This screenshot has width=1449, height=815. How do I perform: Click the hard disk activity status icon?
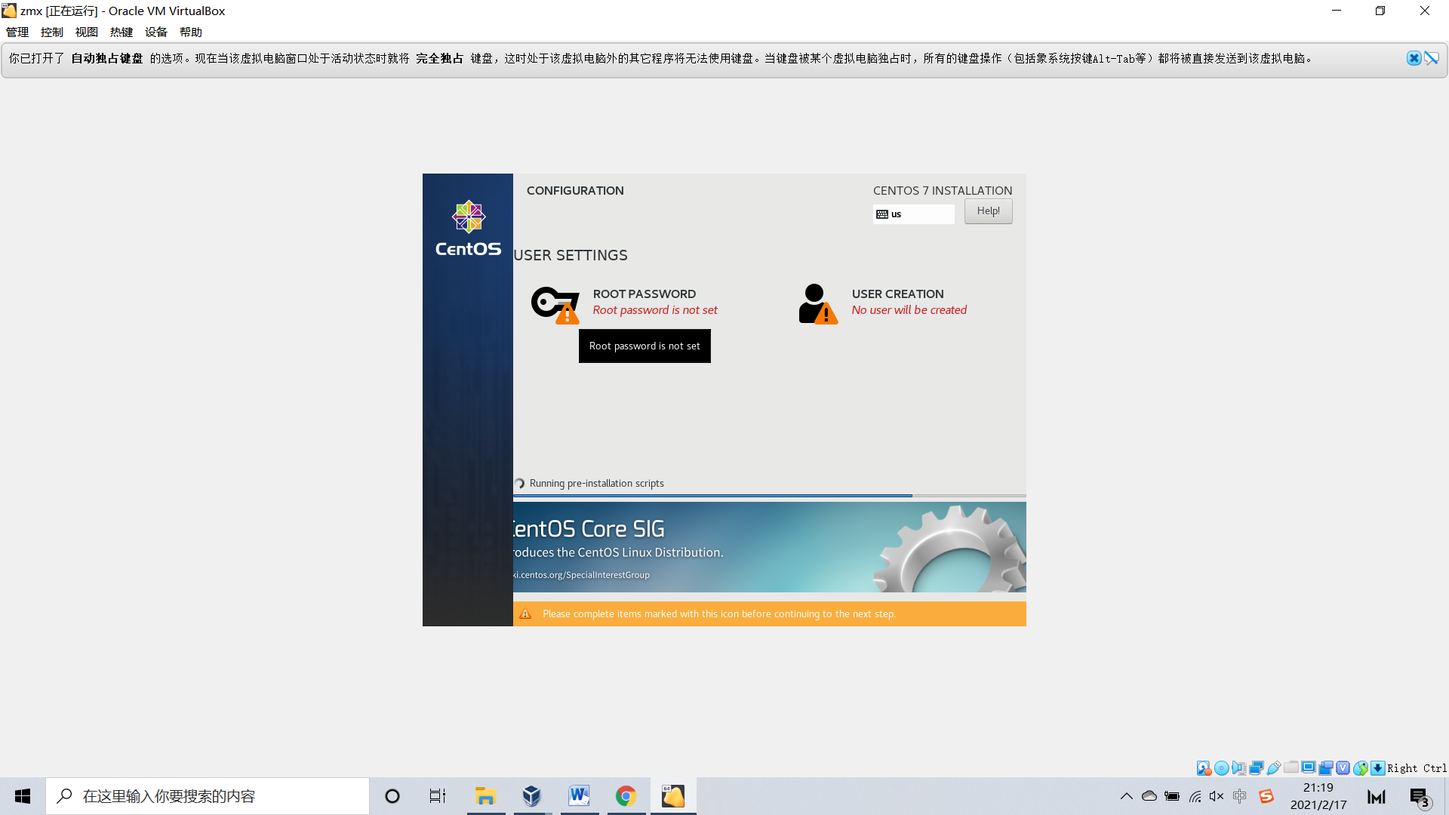1203,768
